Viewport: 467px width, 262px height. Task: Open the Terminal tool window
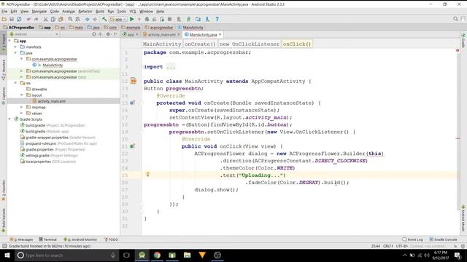[x=47, y=239]
